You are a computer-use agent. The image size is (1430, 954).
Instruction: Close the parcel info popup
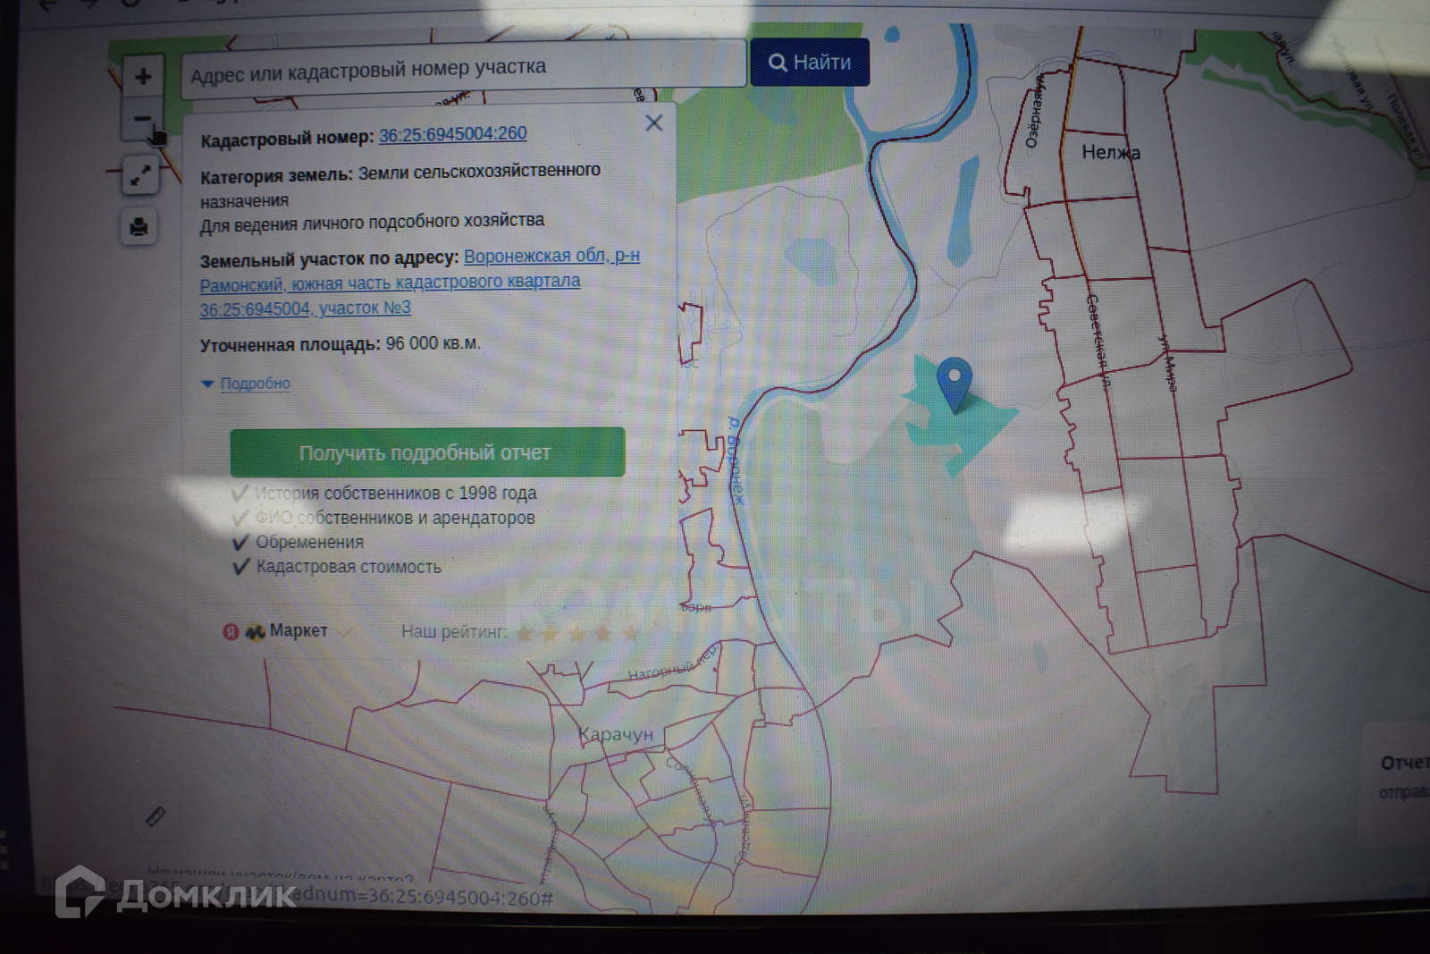click(654, 123)
